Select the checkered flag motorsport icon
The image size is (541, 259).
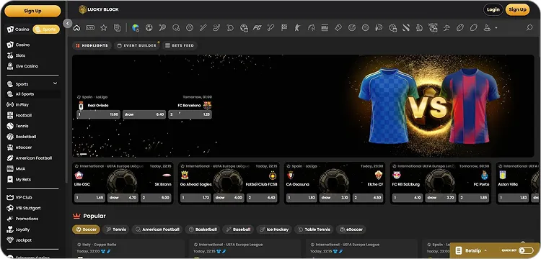tap(284, 28)
